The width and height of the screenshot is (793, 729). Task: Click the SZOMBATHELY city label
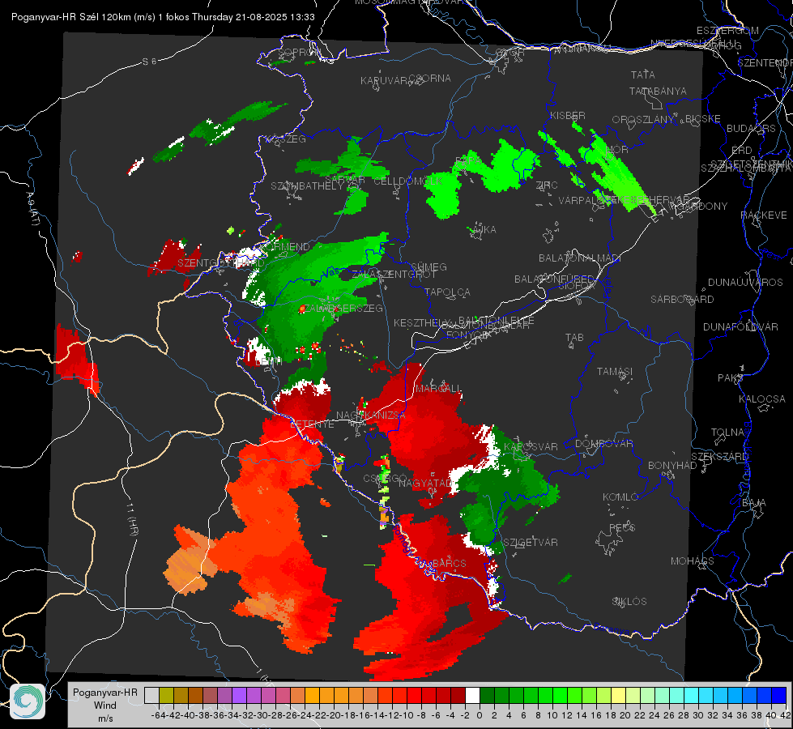coord(307,186)
